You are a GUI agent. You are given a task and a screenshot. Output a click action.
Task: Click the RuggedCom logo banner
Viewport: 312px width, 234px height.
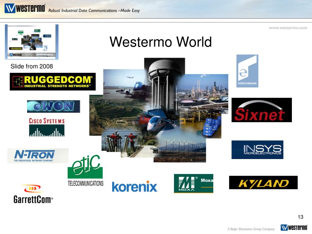point(53,82)
